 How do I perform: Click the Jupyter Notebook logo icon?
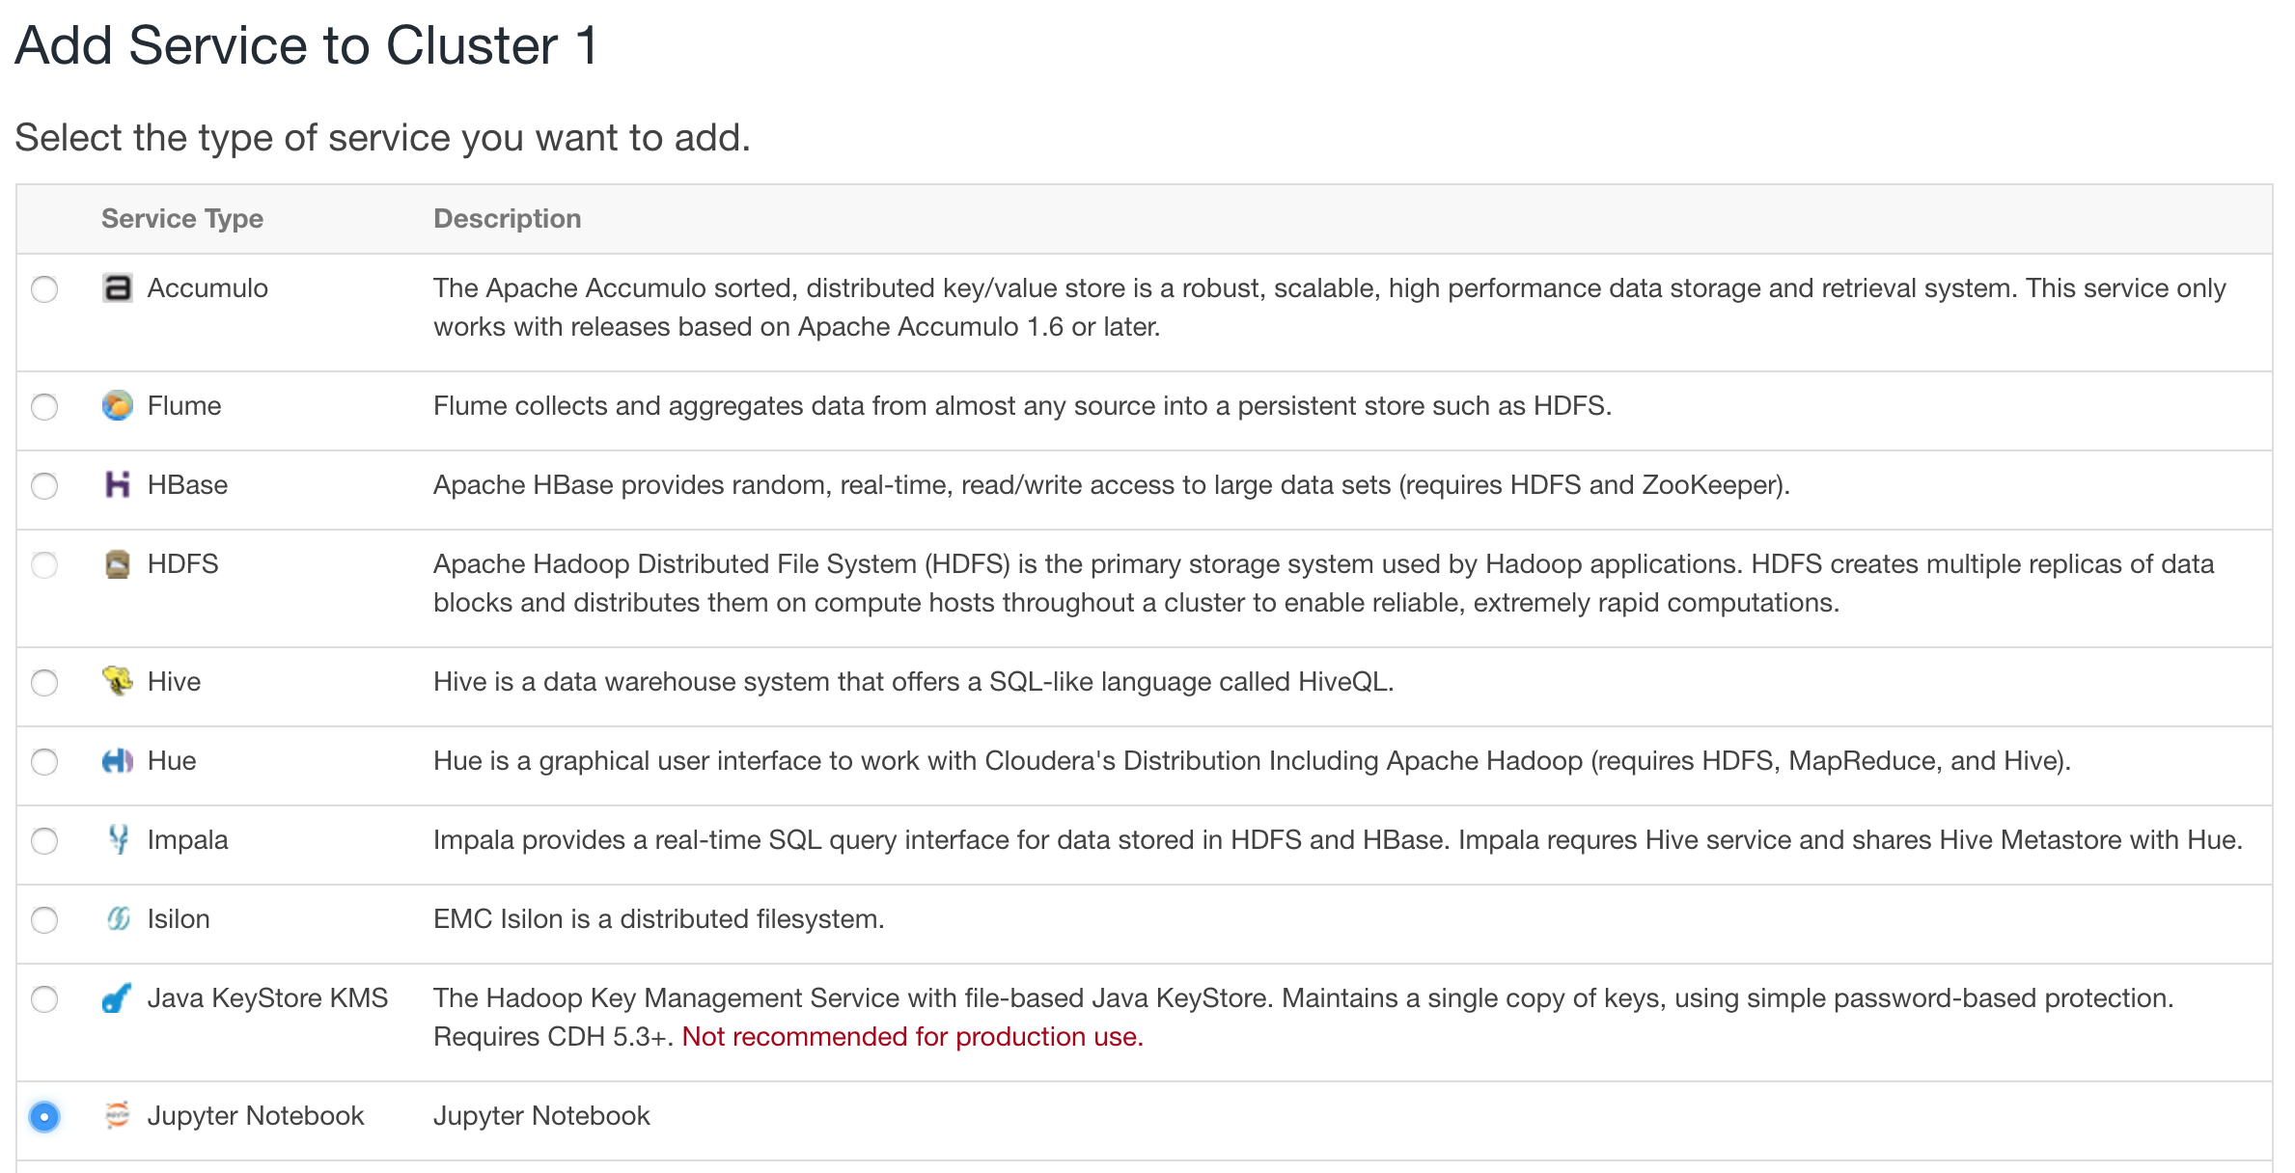coord(116,1116)
